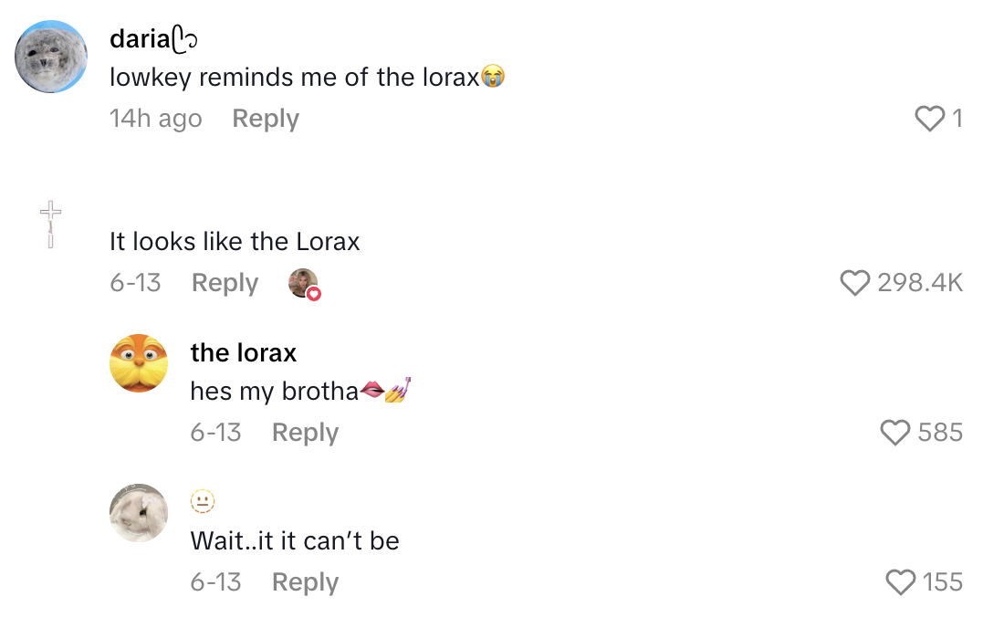The width and height of the screenshot is (1004, 628).
Task: Click the 585 like count
Action: (940, 433)
